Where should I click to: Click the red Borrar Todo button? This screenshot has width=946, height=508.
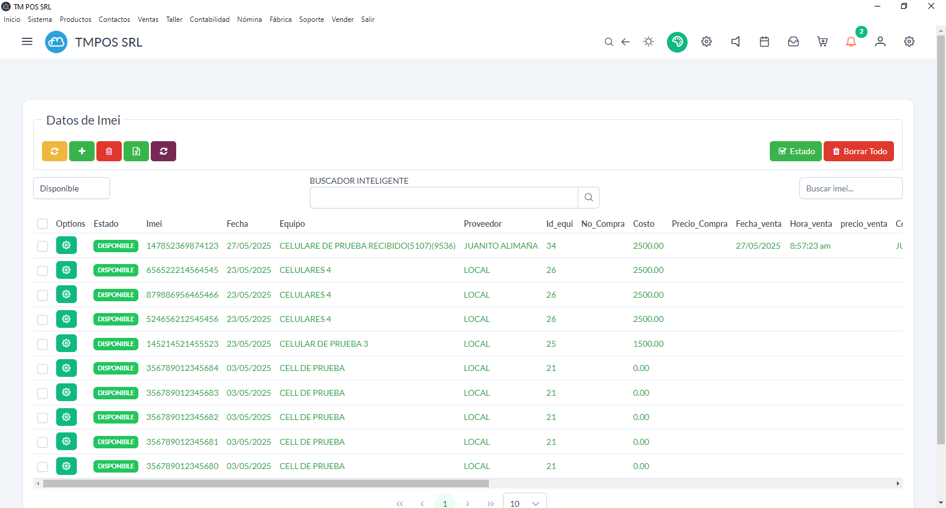858,151
